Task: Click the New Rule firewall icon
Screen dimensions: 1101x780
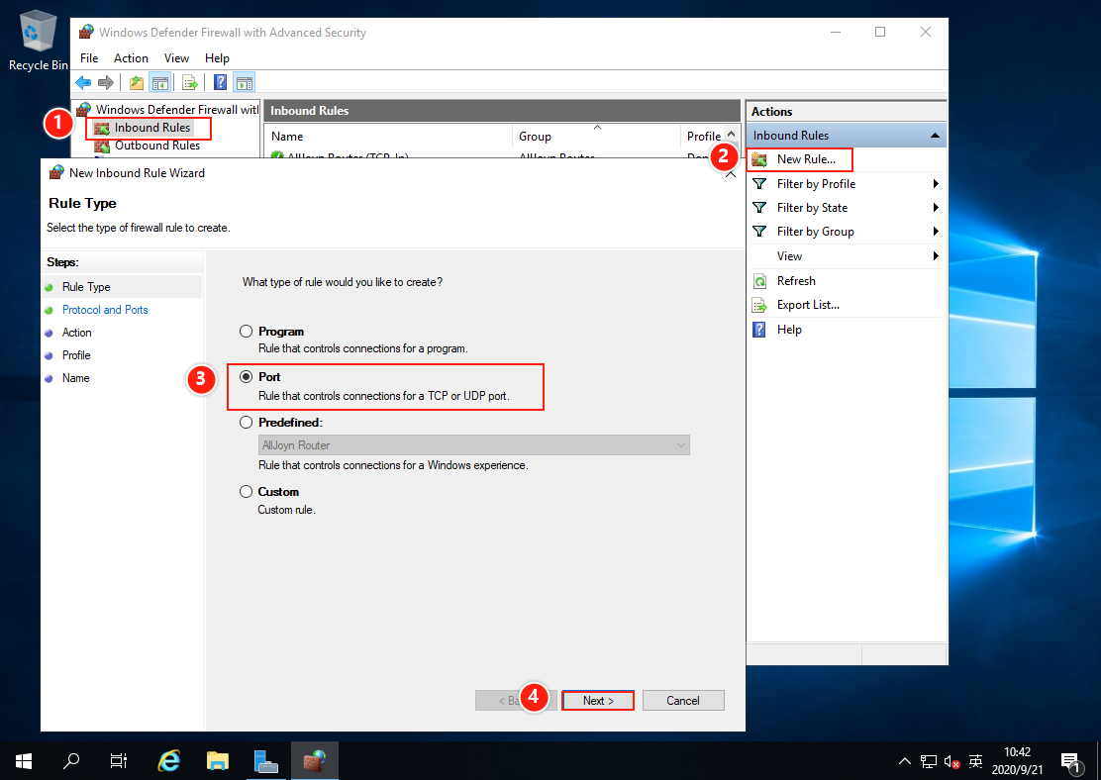Action: (759, 159)
